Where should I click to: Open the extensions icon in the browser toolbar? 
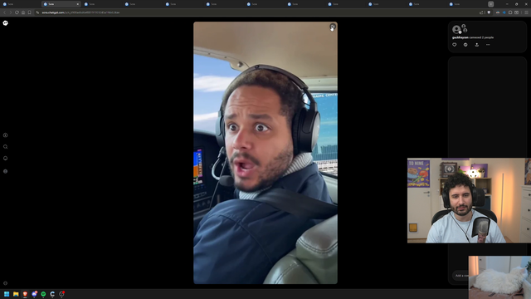click(510, 12)
